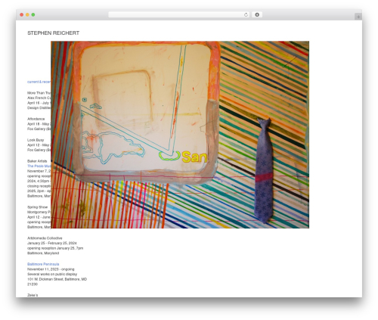Image resolution: width=378 pixels, height=320 pixels.
Task: Open a new tab with the plus button
Action: tap(358, 17)
